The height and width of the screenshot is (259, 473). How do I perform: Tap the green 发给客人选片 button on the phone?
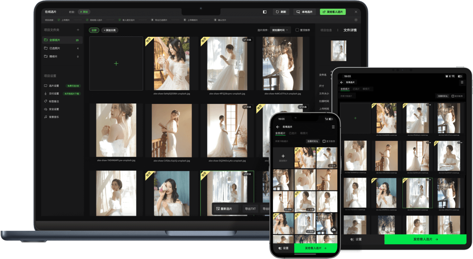(316, 248)
